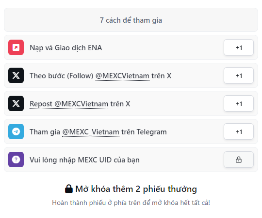Click the X logo beside Follow @MEXCVietnam
Screen dimensions: 262x218
click(16, 75)
